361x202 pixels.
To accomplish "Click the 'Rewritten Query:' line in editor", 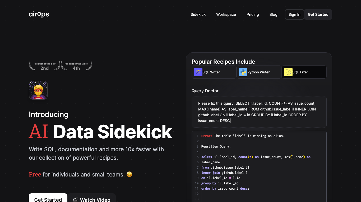I will click(216, 147).
